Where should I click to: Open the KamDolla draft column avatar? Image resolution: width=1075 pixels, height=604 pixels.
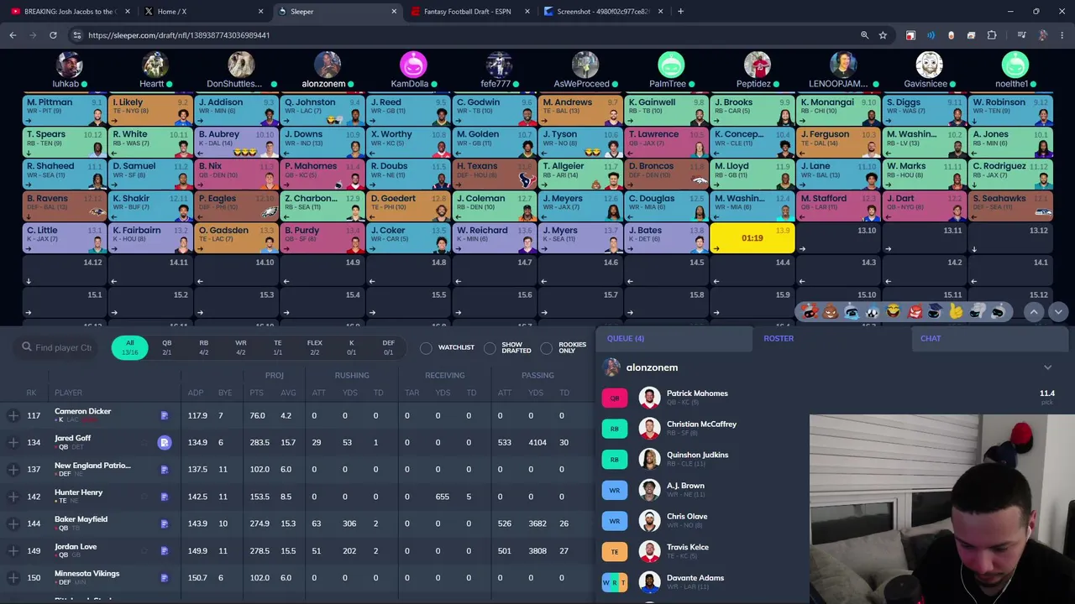tap(413, 65)
